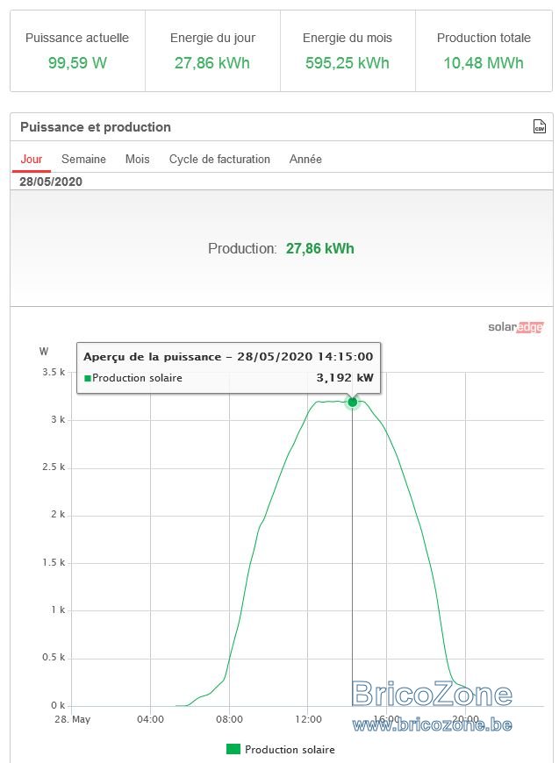This screenshot has height=763, width=559.
Task: Click the 12:00 axis label
Action: pyautogui.click(x=308, y=719)
